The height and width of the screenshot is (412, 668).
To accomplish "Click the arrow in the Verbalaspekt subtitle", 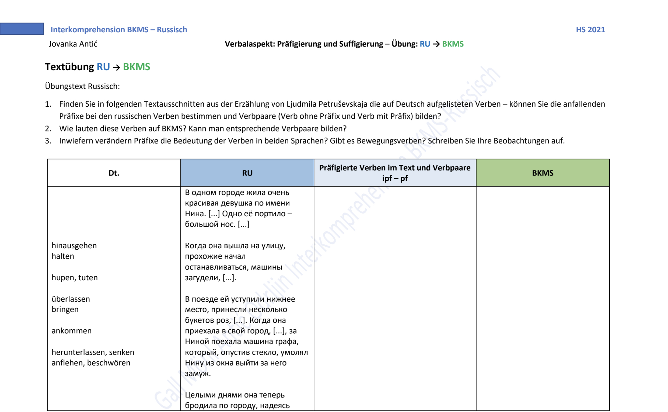I will click(436, 44).
